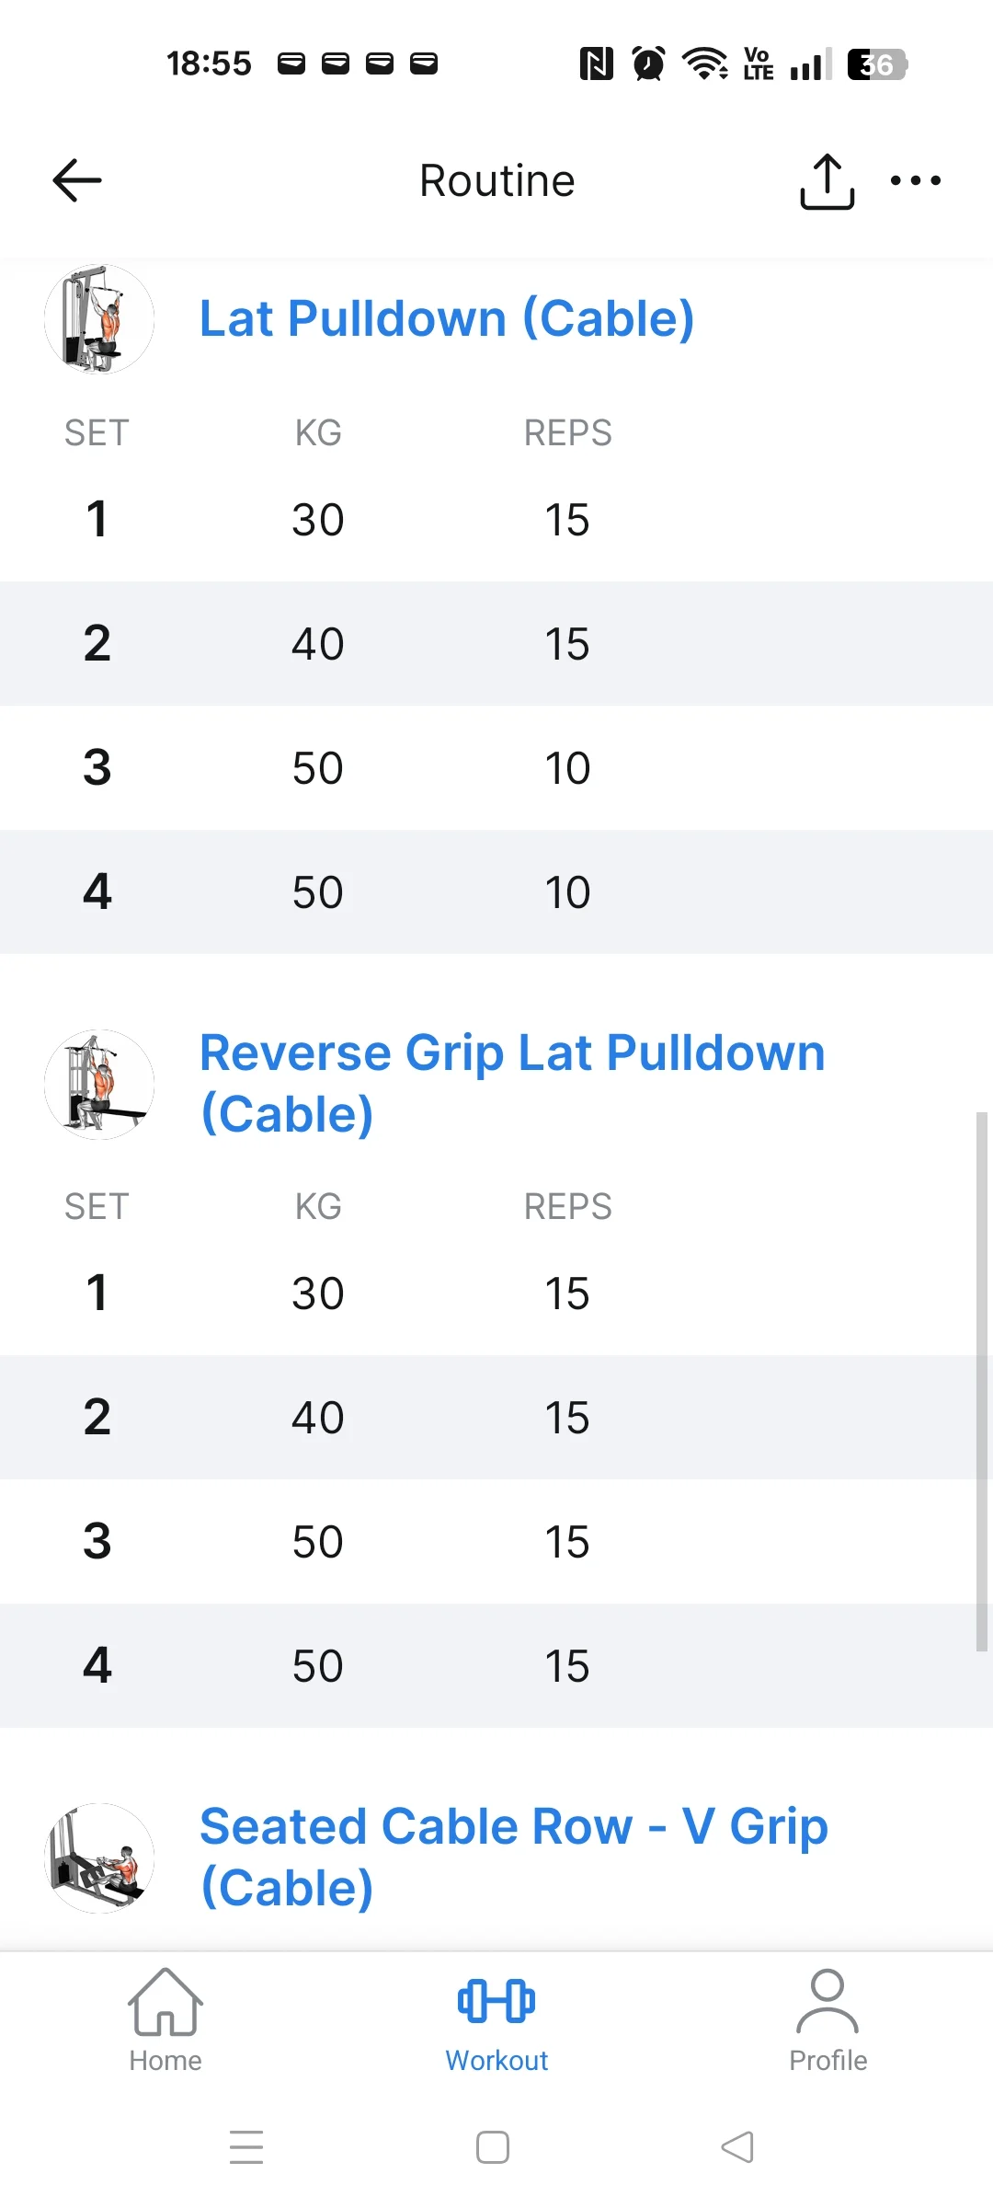
Task: Open the Lat Pulldown exercise thumbnail
Action: click(x=99, y=319)
